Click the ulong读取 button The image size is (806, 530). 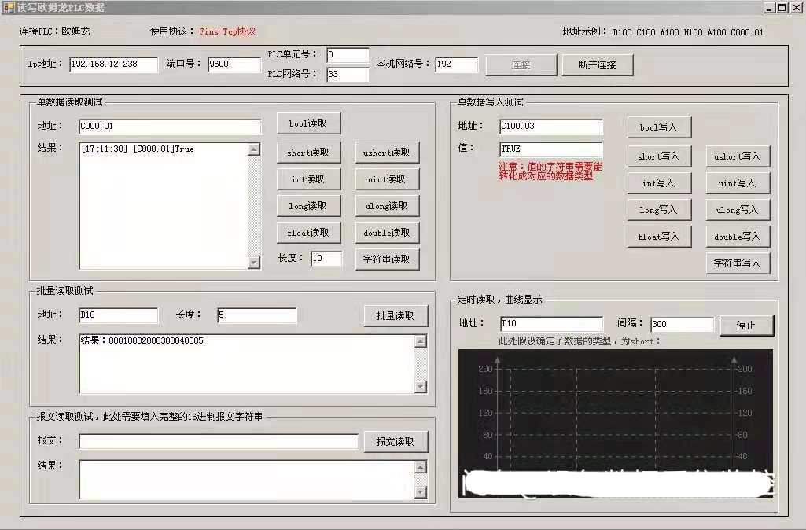[387, 206]
